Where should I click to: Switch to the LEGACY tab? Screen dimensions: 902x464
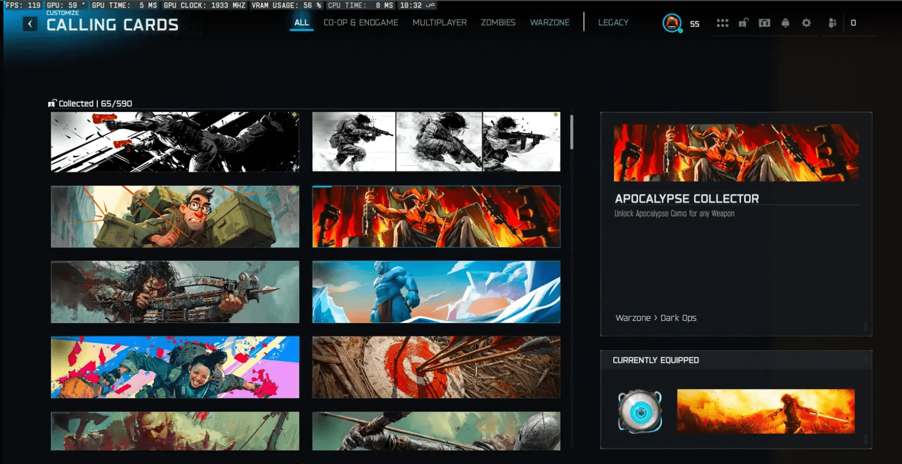(613, 22)
